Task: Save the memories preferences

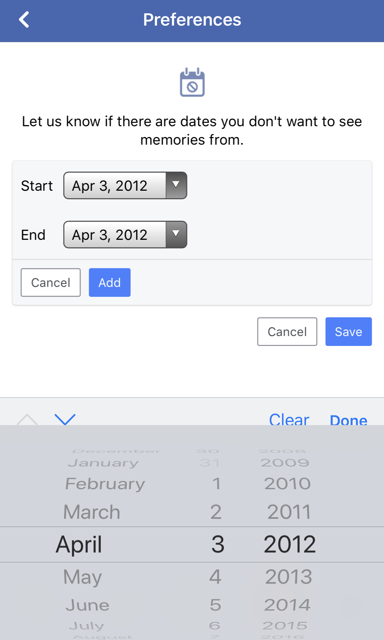Action: [x=348, y=332]
